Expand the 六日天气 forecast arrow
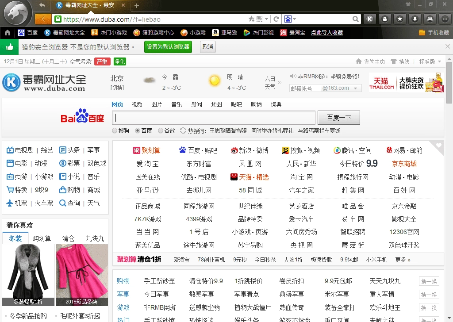453x322 pixels. tap(280, 83)
